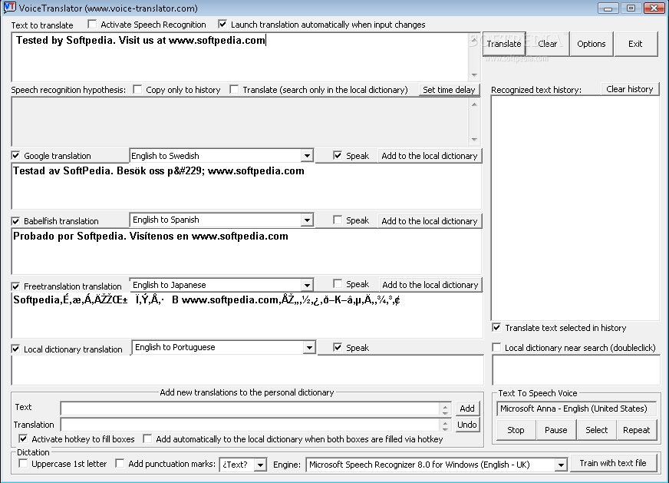Pause the text to speech voice
669x483 pixels.
(556, 430)
